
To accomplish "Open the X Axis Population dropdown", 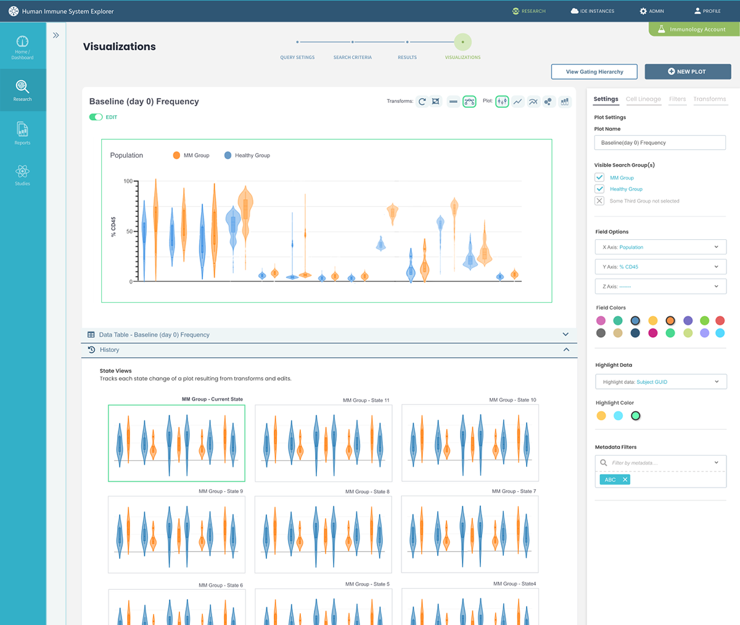I will click(660, 247).
